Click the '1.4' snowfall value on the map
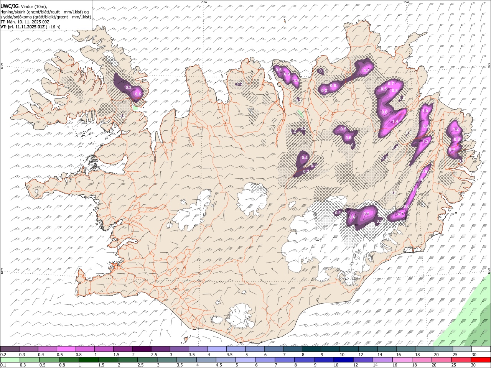Viewport: 491px width, 368px height. click(395, 122)
